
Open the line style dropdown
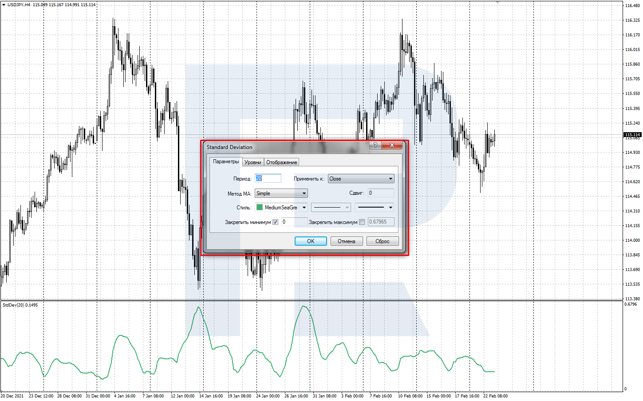click(331, 207)
